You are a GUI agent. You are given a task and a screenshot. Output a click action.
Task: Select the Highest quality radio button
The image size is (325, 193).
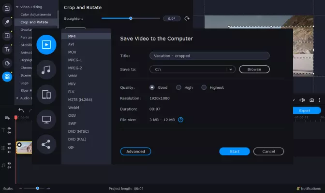204,87
